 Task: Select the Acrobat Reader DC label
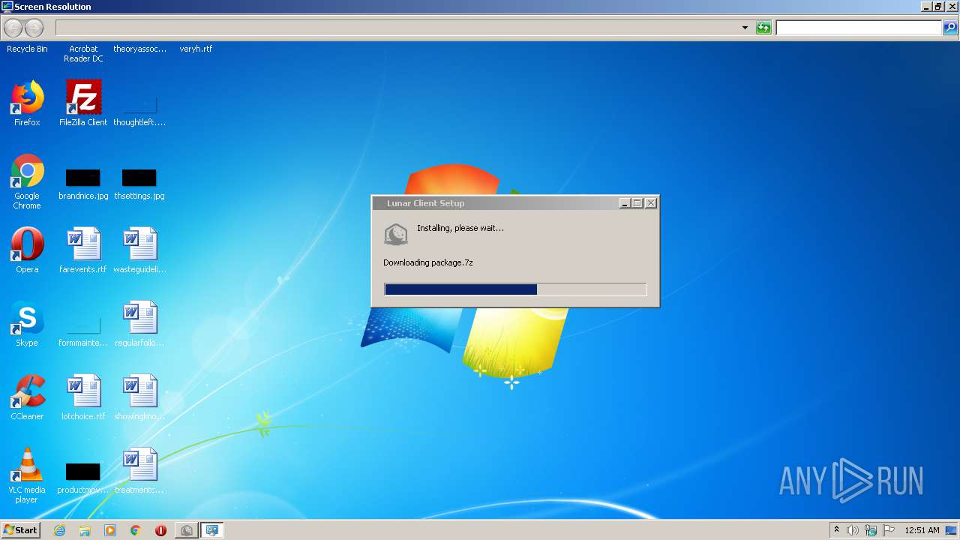coord(83,53)
